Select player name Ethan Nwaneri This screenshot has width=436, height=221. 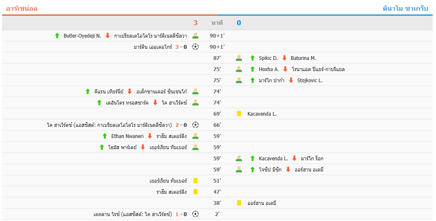(128, 136)
